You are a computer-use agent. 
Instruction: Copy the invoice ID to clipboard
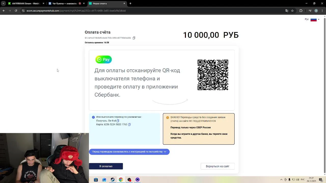click(134, 38)
